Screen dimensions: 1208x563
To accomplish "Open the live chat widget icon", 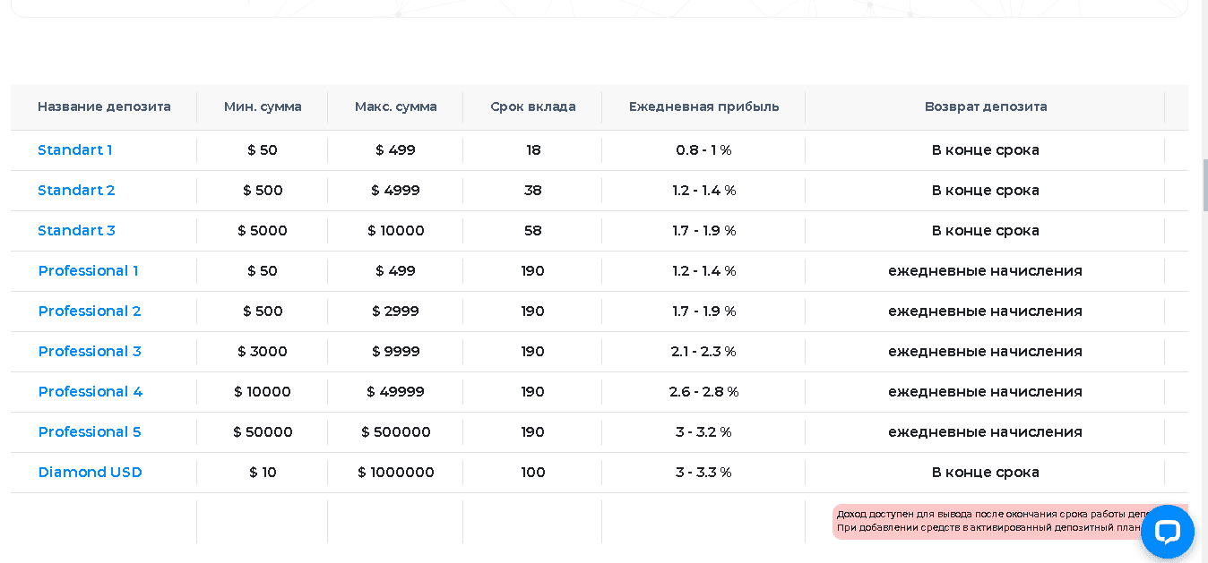I will tap(1167, 532).
